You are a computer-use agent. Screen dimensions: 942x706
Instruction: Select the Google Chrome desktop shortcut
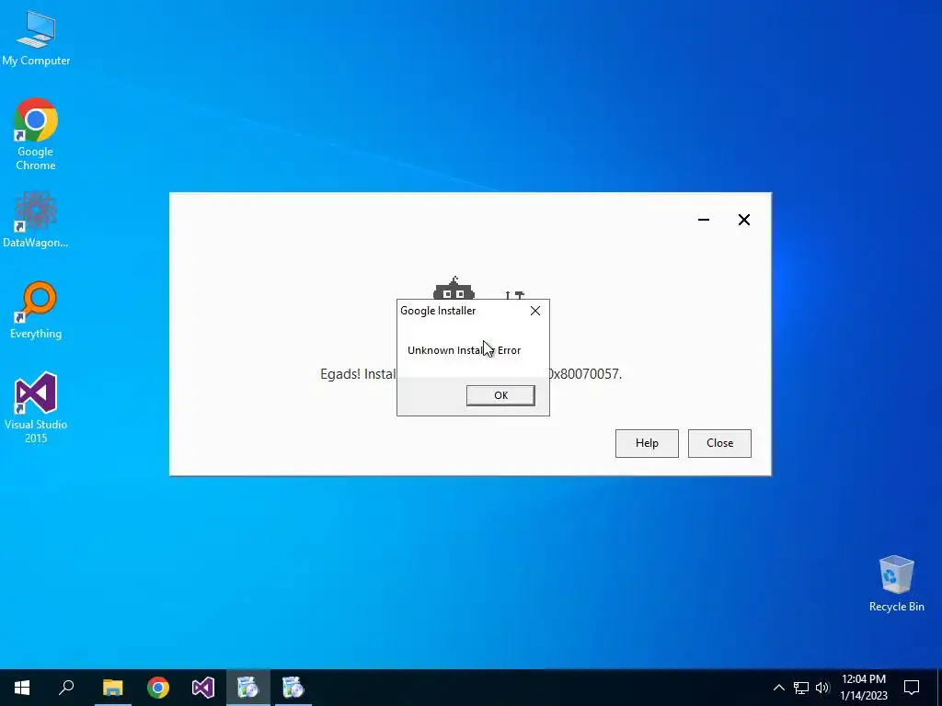[36, 134]
